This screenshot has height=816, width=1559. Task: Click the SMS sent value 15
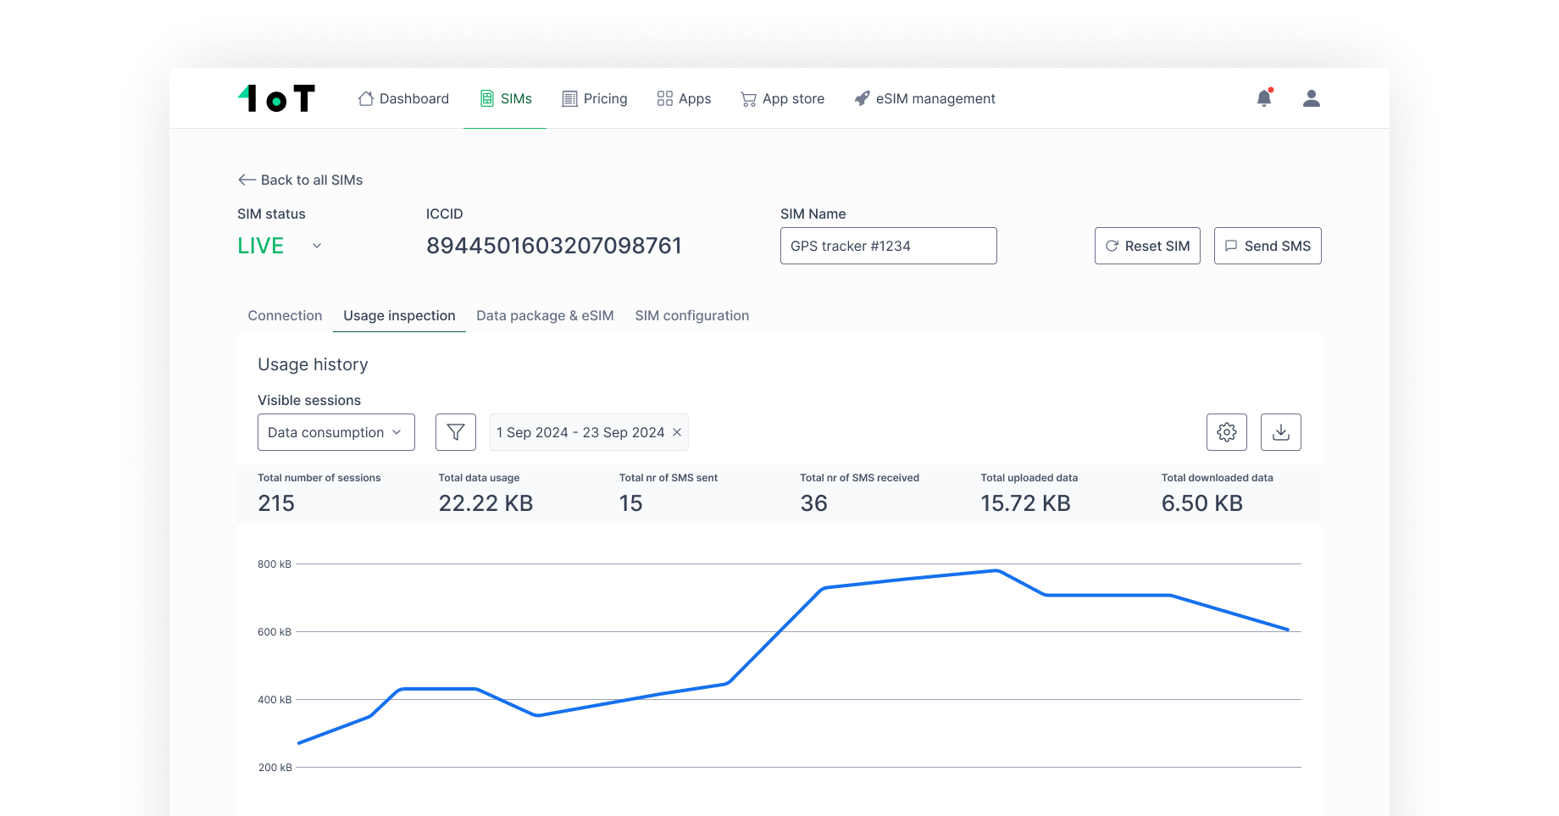tap(631, 503)
